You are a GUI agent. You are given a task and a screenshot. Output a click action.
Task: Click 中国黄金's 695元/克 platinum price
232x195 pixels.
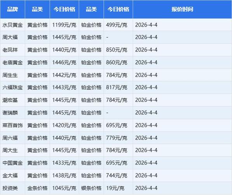click(117, 163)
